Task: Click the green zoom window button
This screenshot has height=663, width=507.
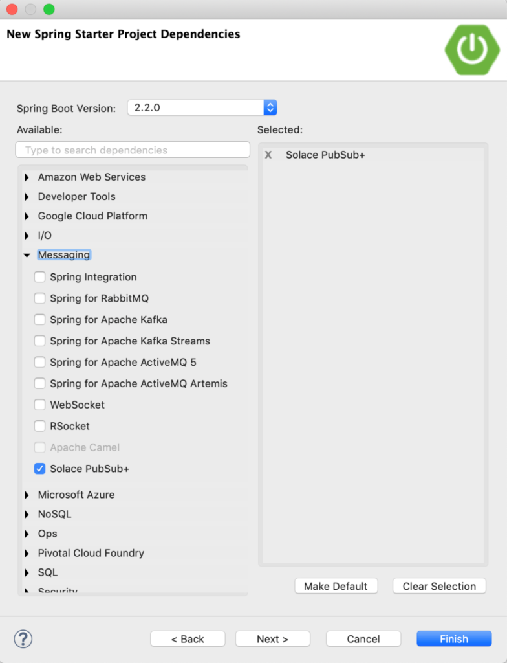Action: coord(49,9)
